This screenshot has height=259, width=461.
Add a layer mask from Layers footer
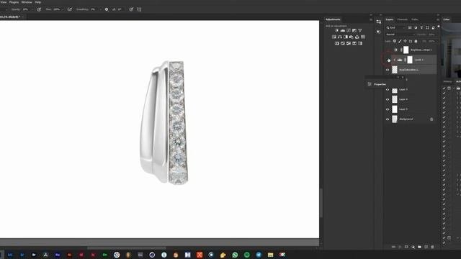tap(406, 247)
